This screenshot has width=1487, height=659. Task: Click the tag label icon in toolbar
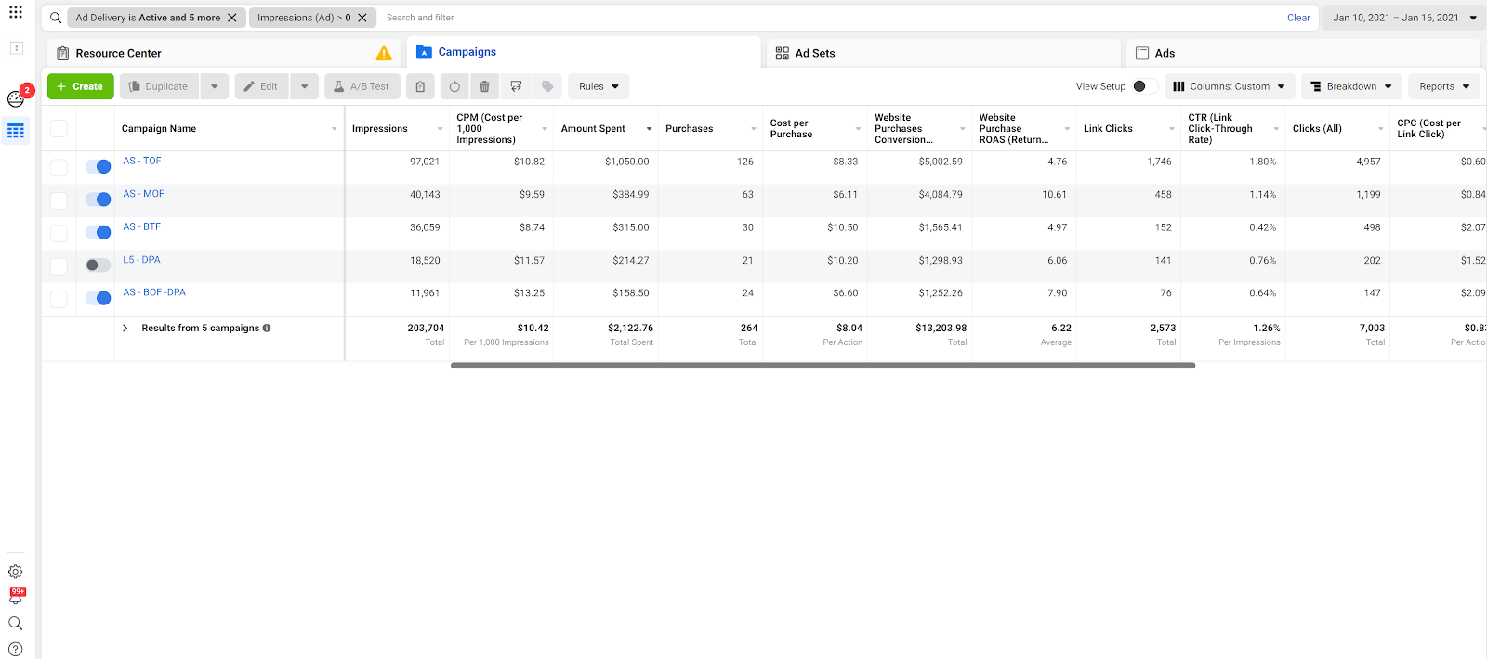(547, 86)
